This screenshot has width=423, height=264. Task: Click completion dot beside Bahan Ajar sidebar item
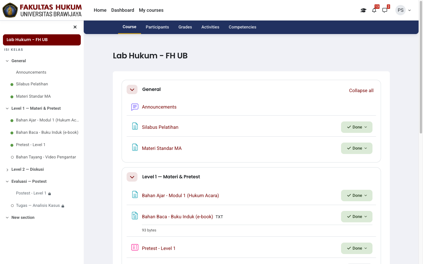pyautogui.click(x=12, y=121)
